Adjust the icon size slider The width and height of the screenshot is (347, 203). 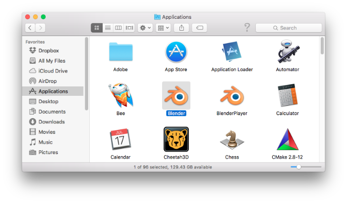[x=299, y=167]
